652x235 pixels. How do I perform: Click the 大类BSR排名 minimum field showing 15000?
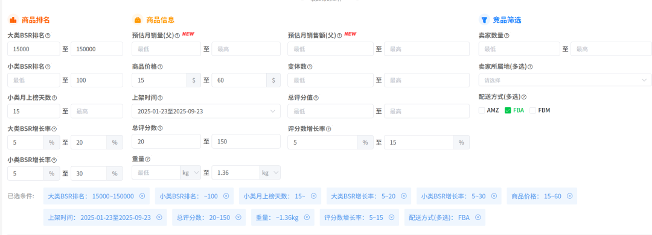tap(34, 49)
